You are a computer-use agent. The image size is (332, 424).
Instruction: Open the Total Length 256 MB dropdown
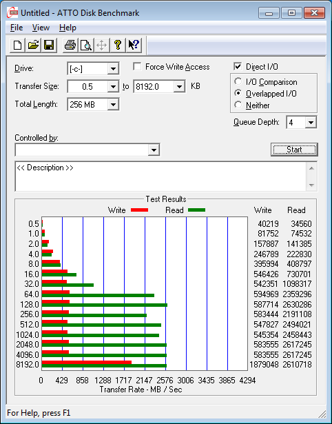point(113,104)
